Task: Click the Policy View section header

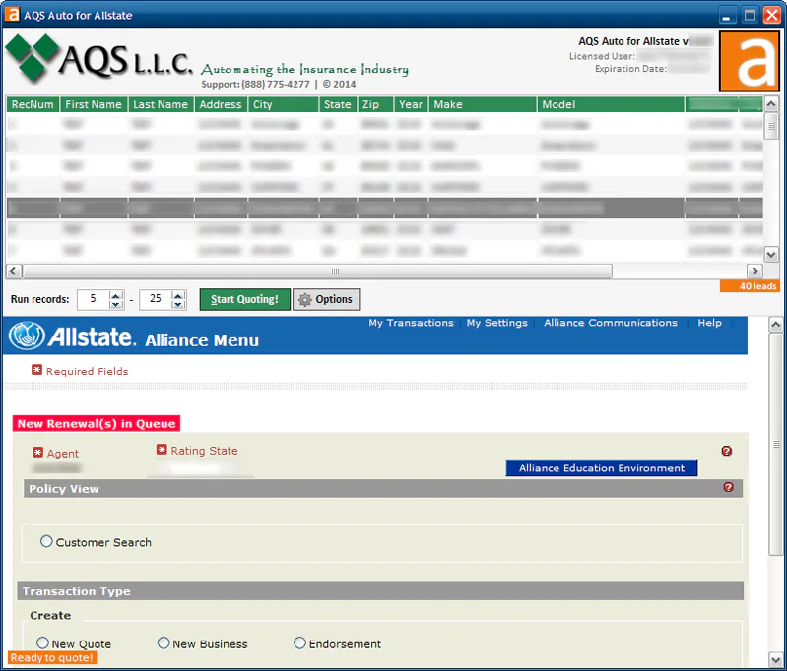Action: coord(383,488)
